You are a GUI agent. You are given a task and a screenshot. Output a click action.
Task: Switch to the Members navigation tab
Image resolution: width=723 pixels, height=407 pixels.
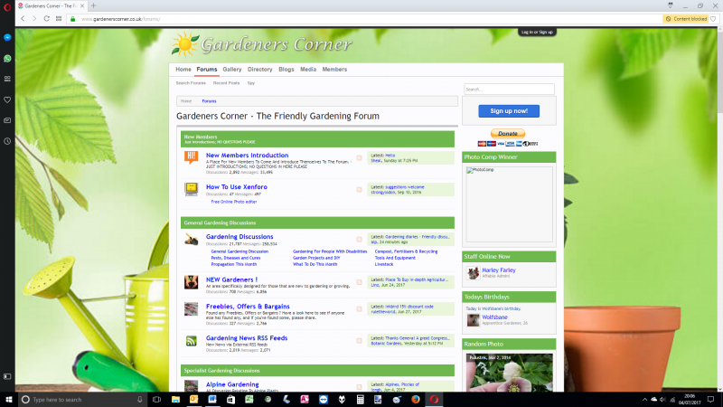(x=334, y=69)
